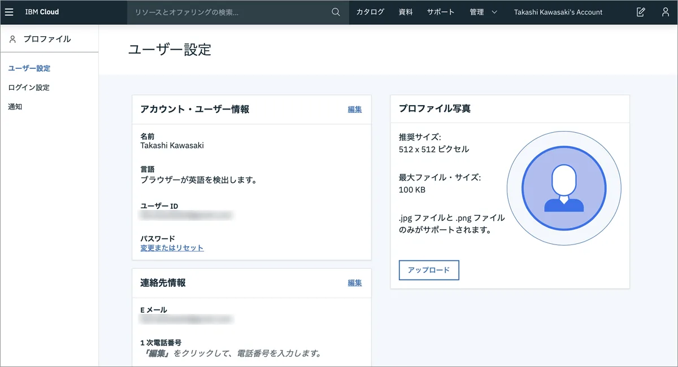Click the blurred ユーザー ID value
Image resolution: width=678 pixels, height=367 pixels.
click(x=186, y=215)
